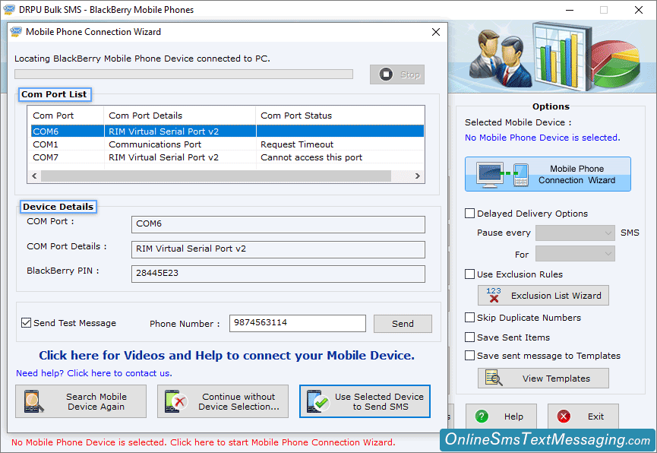657x453 pixels.
Task: Enable Use Exclusion Rules checkbox
Action: (469, 274)
